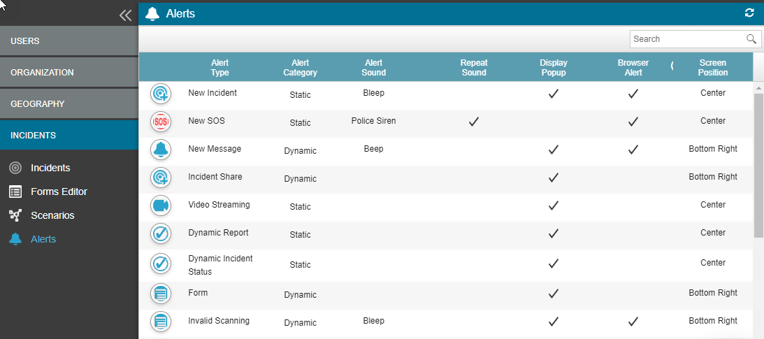This screenshot has height=339, width=764.
Task: Toggle Repeat Sound check for New SOS
Action: 474,122
